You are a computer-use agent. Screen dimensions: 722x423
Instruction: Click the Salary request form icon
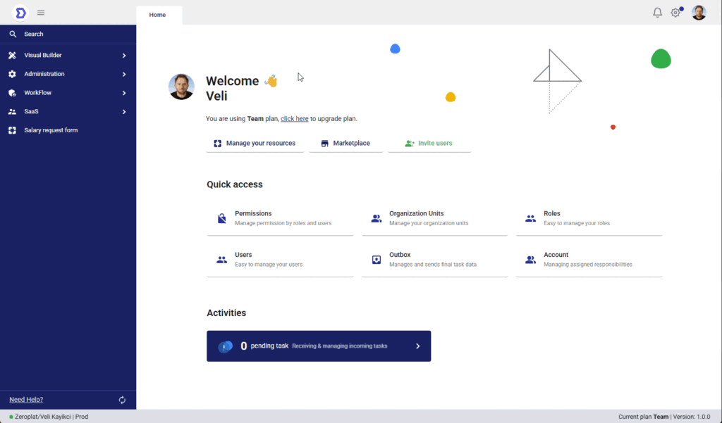pyautogui.click(x=12, y=130)
